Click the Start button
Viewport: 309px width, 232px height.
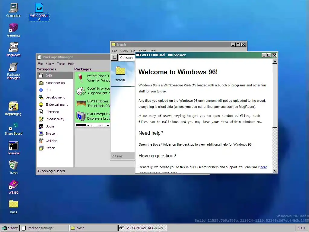pos(10,228)
